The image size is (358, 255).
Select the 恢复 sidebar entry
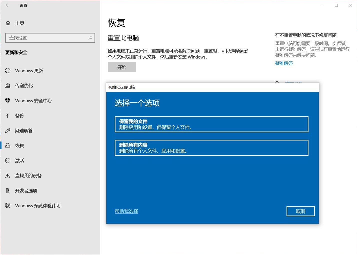tap(19, 145)
